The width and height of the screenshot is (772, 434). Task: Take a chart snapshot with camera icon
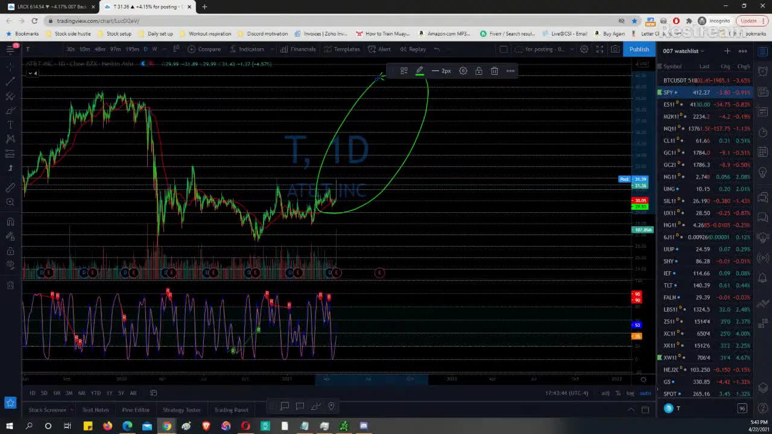(615, 49)
